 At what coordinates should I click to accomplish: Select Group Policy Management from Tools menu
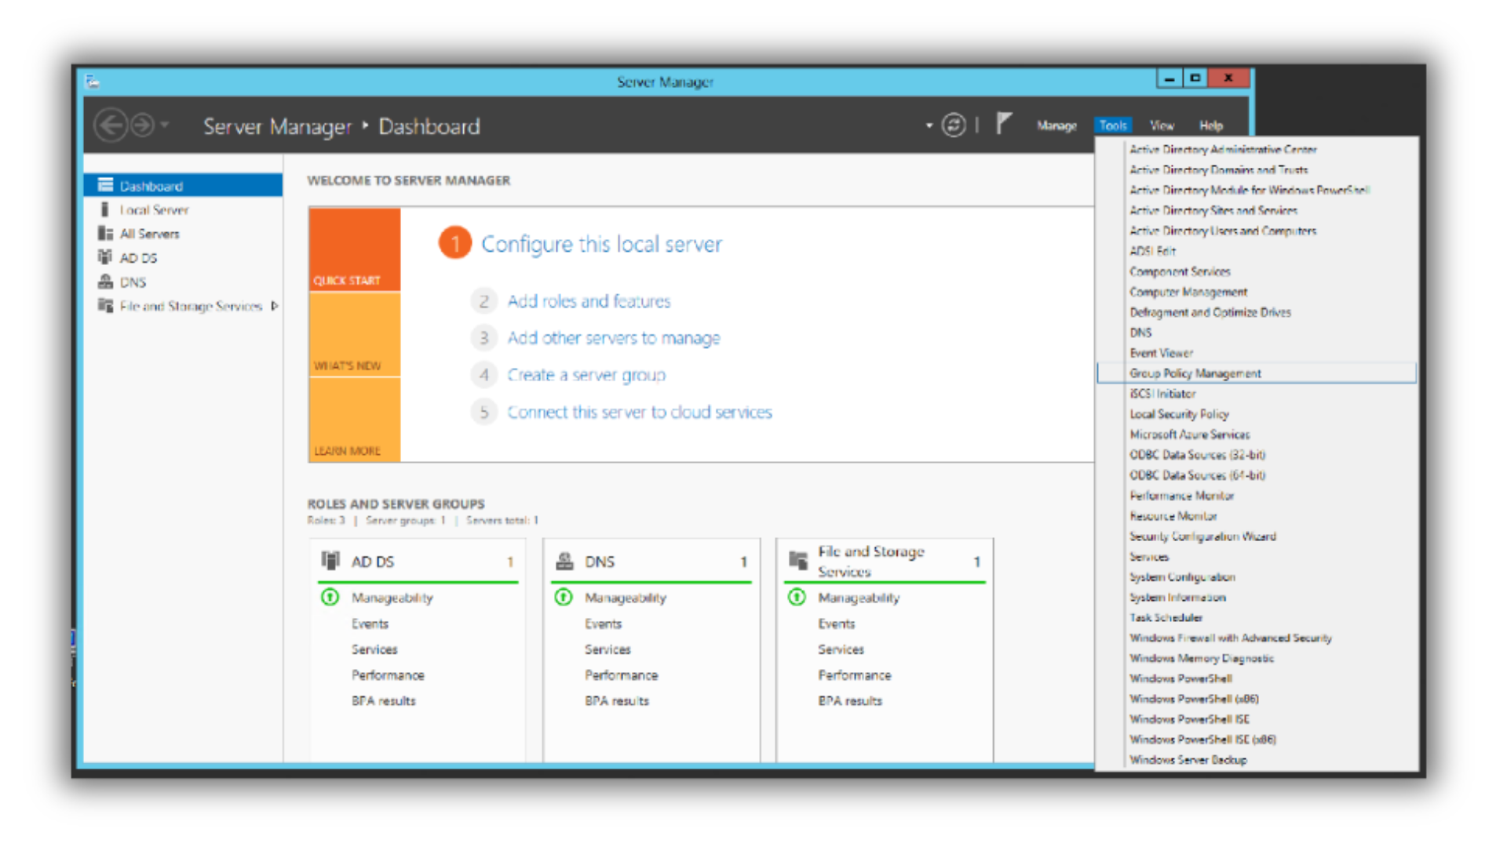(x=1195, y=373)
